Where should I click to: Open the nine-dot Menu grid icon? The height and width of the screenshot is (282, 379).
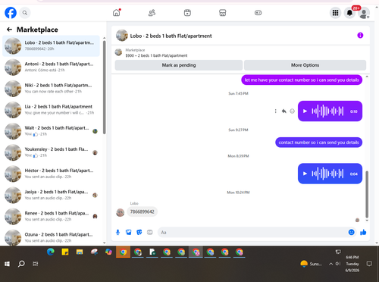tap(335, 13)
